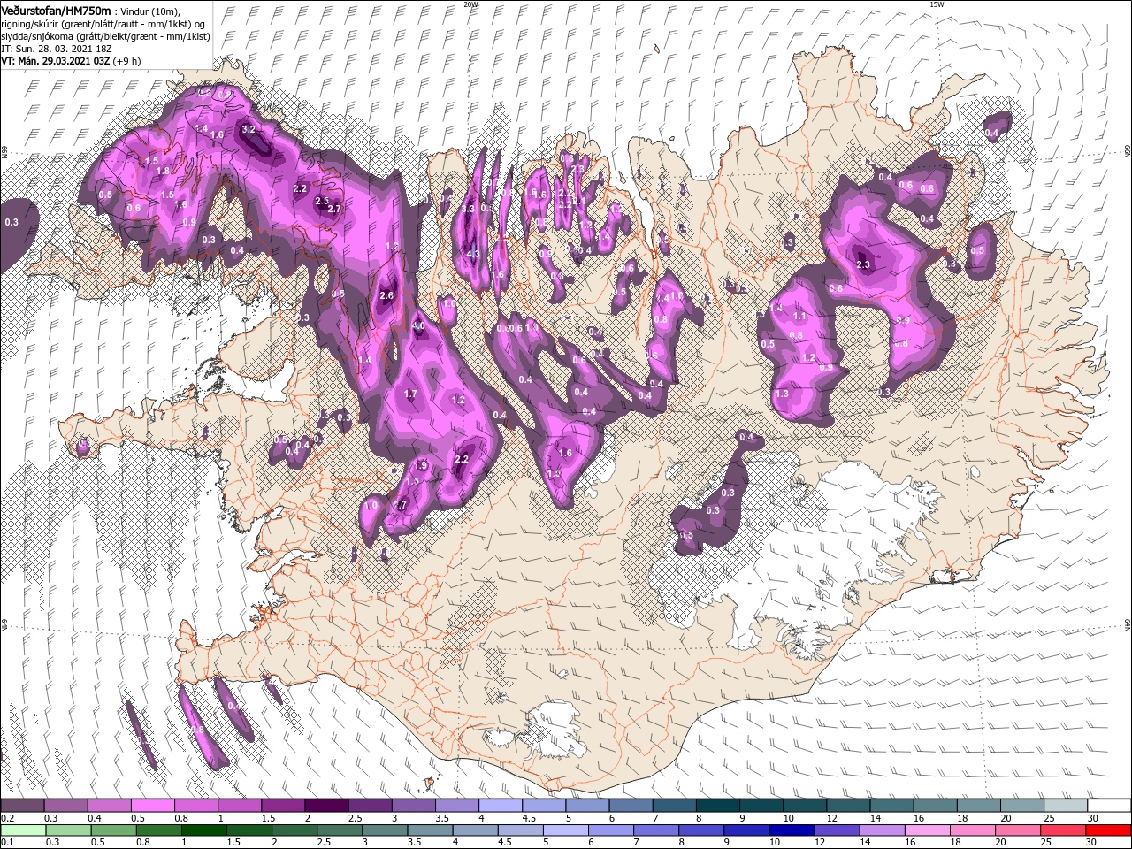Select the 'IT: Sun. 28. 03. 2021 18Z' line

pyautogui.click(x=58, y=49)
